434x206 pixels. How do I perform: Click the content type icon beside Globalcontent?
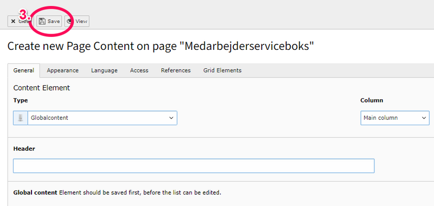tap(21, 118)
